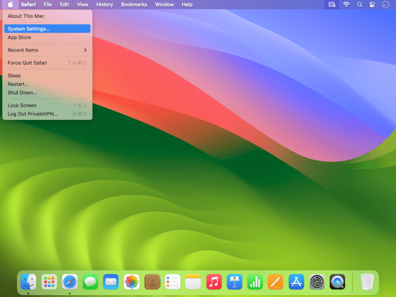
Task: Open the Pages app in Dock
Action: click(275, 282)
